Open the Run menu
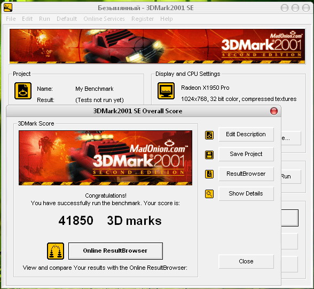This screenshot has width=314, height=289. pos(44,19)
